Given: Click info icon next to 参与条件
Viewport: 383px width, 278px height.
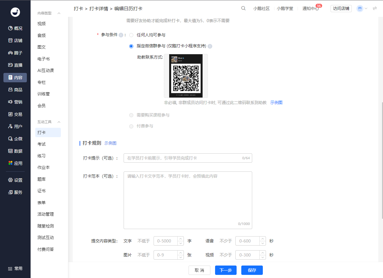Looking at the screenshot, I should point(121,35).
